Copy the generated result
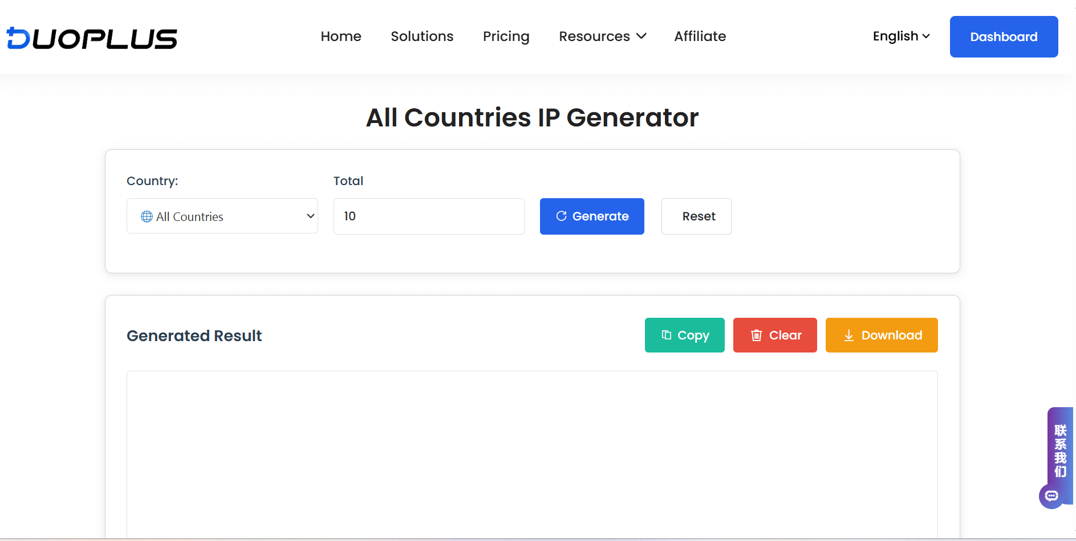The width and height of the screenshot is (1076, 541). pyautogui.click(x=684, y=335)
